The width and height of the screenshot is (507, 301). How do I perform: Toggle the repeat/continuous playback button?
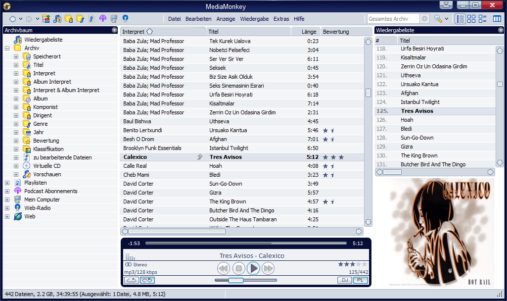pos(132,280)
